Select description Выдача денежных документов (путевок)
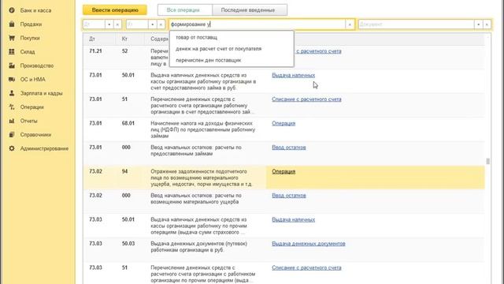 pyautogui.click(x=198, y=247)
